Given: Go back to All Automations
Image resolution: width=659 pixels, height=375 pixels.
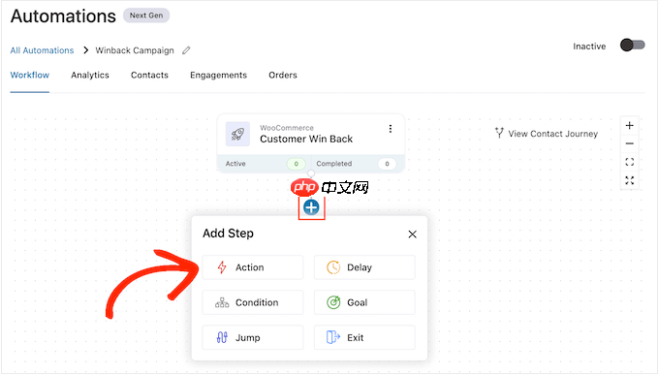Looking at the screenshot, I should click(x=42, y=50).
